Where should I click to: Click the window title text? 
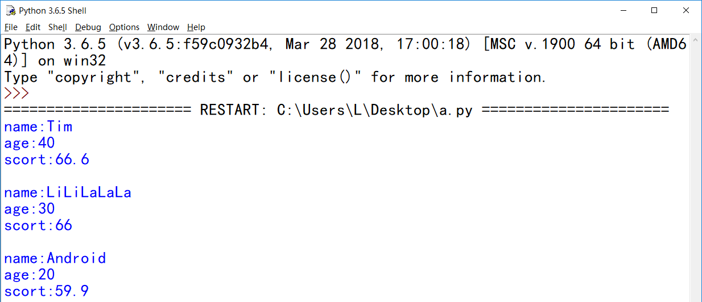click(x=52, y=11)
